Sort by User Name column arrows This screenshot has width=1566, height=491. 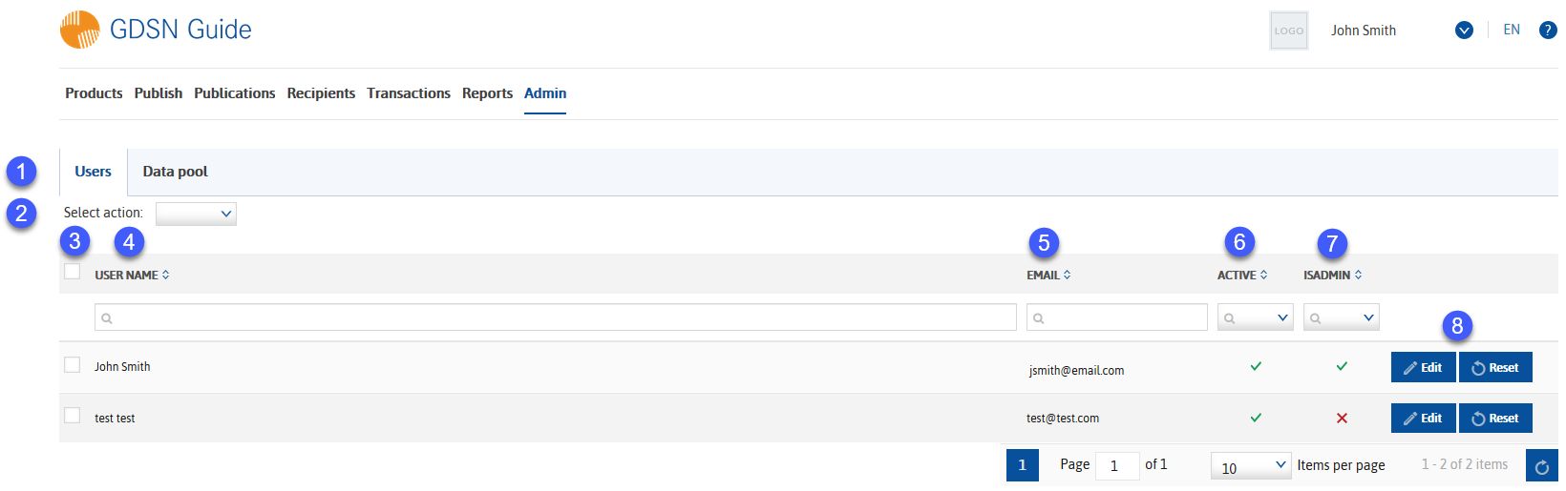click(x=166, y=275)
